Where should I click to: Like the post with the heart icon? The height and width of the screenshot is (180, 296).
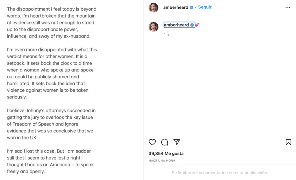click(x=152, y=142)
